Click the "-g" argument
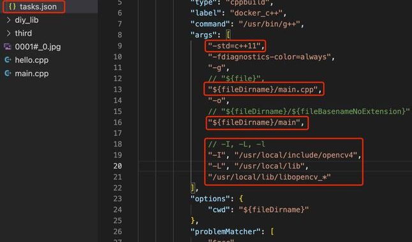Image resolution: width=412 pixels, height=242 pixels. tap(216, 68)
